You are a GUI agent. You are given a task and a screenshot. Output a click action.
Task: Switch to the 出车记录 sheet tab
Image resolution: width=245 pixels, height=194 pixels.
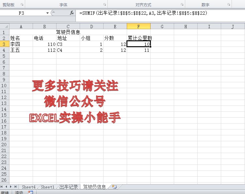click(69, 187)
